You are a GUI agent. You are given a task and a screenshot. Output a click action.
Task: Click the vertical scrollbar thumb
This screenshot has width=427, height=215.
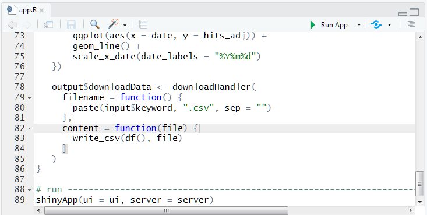[x=420, y=184]
